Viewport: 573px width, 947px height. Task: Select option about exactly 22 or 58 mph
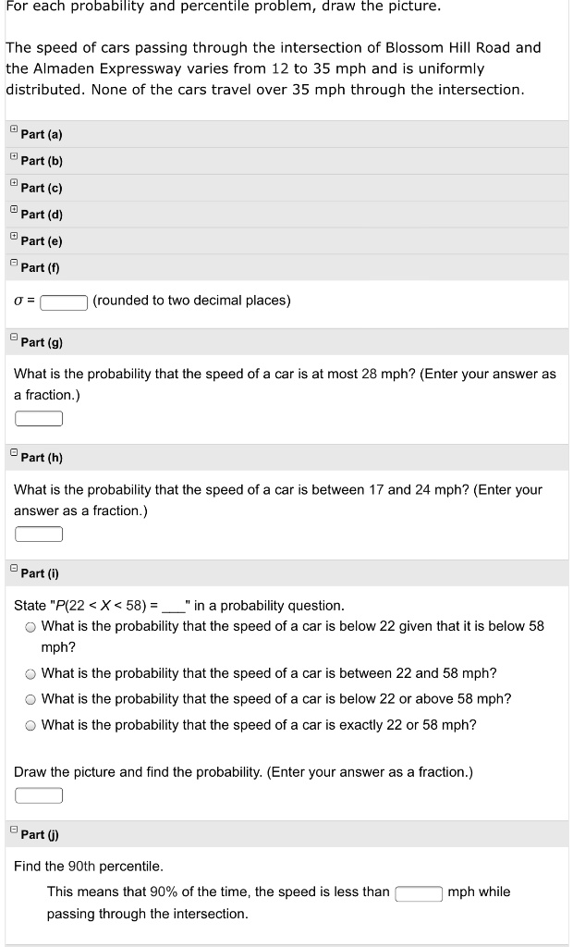tap(29, 724)
